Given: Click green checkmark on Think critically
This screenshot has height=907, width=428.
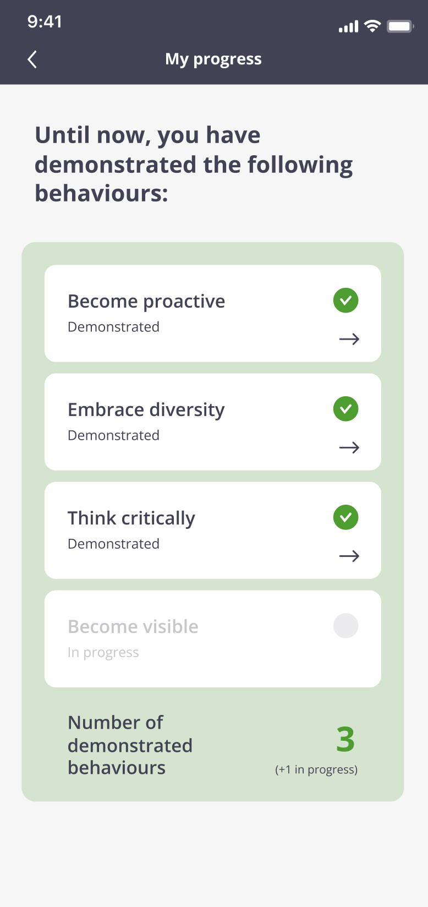Looking at the screenshot, I should tap(345, 517).
